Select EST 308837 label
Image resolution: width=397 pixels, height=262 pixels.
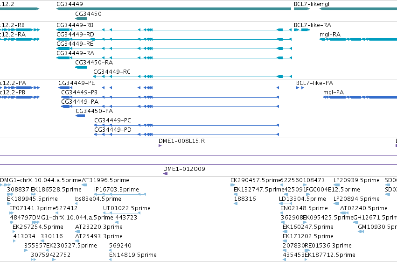point(18,190)
